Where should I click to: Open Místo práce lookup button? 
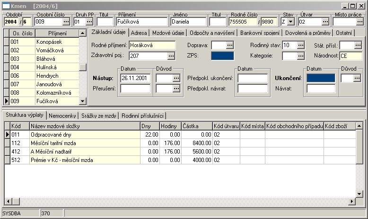tap(359, 22)
